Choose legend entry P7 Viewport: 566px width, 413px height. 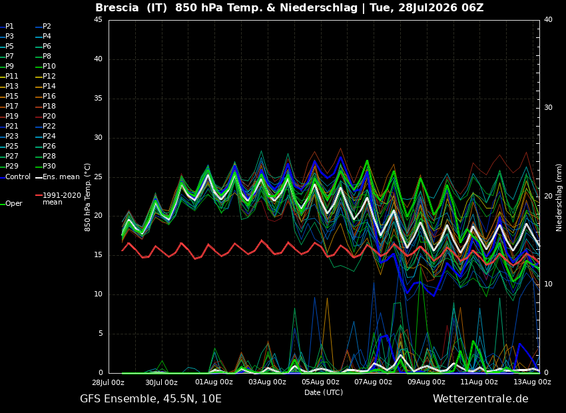pos(9,57)
